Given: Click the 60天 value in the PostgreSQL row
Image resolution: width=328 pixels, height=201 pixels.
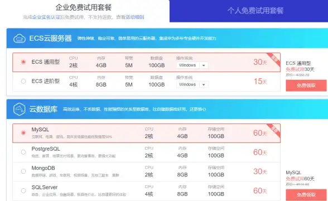Looking at the screenshot, I should coord(260,152).
